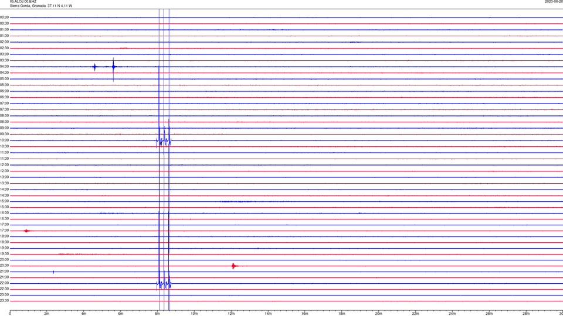The height and width of the screenshot is (316, 563).
Task: Click the 28m tick on the minute axis
Action: pyautogui.click(x=526, y=314)
